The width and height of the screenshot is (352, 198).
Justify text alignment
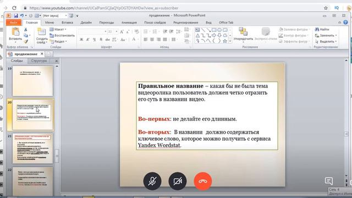[165, 40]
